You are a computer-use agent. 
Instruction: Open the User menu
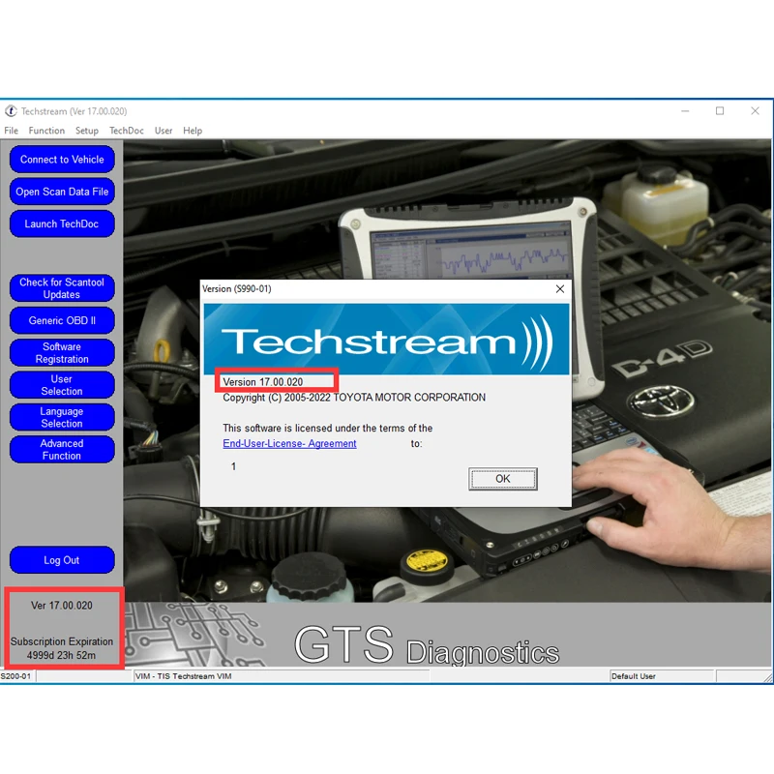(164, 131)
